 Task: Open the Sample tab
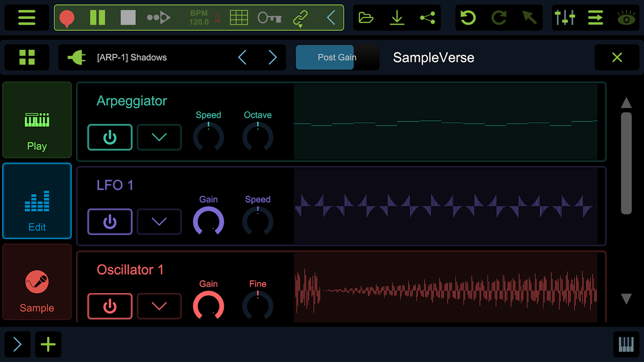37,282
